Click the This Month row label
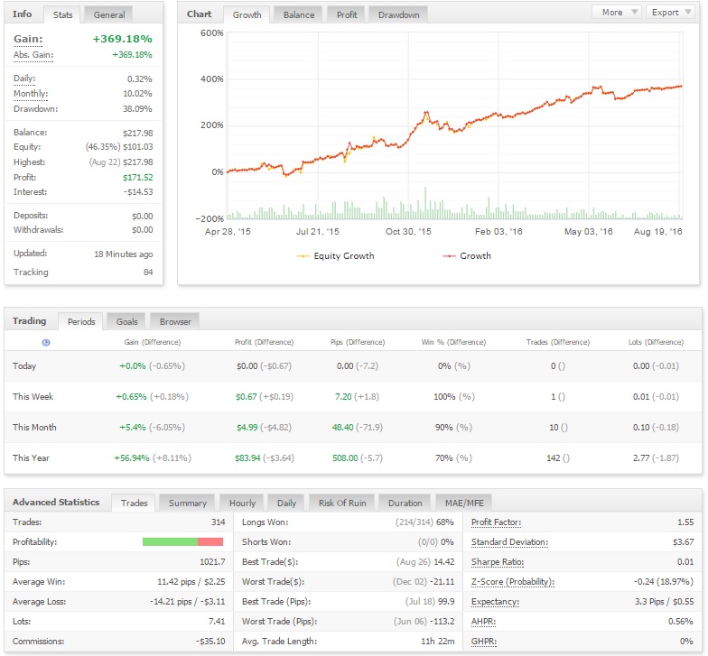The image size is (708, 656). coord(34,428)
